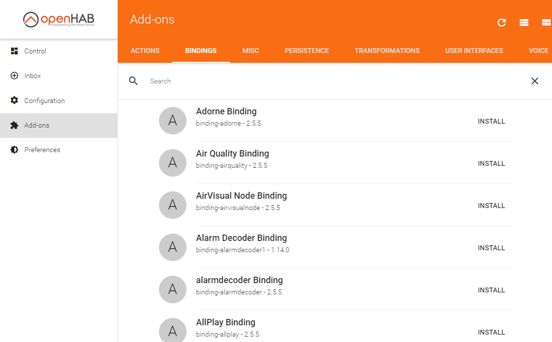Install the AllPlay Binding

click(x=492, y=332)
